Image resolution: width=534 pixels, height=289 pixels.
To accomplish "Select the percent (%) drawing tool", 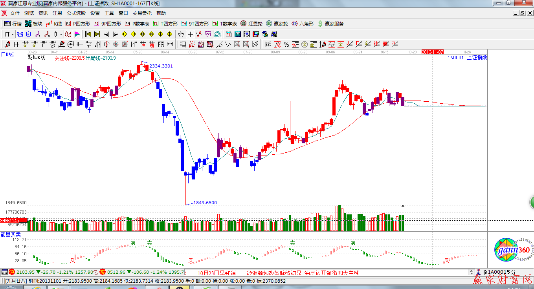I will [286, 44].
